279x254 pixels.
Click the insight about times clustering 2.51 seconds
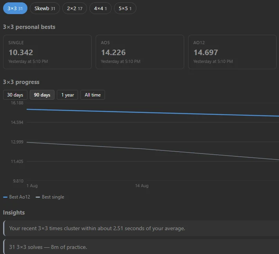click(x=141, y=228)
